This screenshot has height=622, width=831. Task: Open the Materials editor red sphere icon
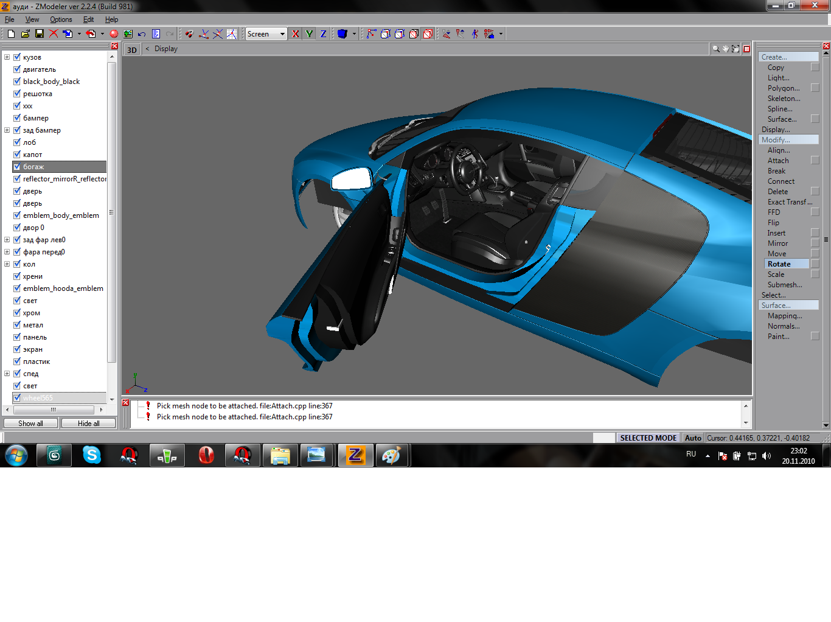point(114,34)
